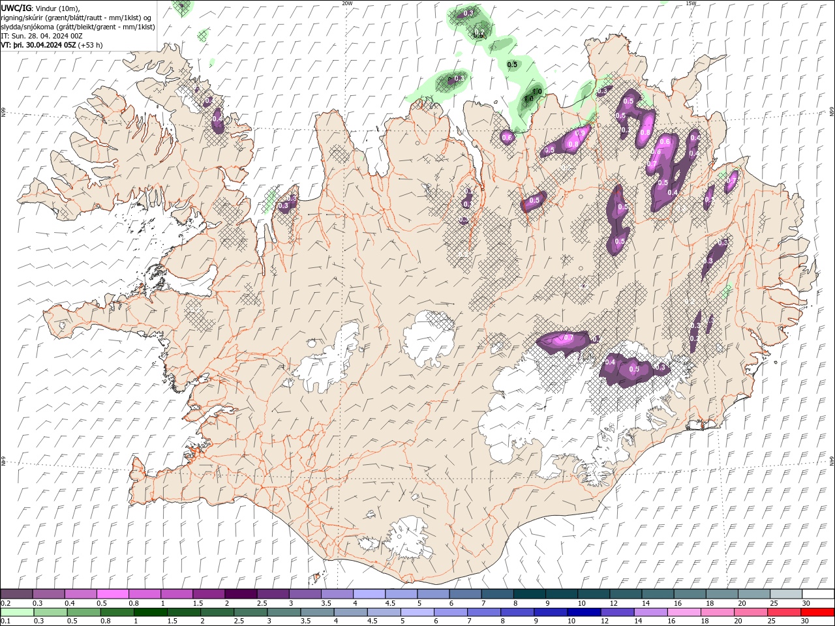Click the violet rain swatch labeled 14
Viewport: 835px width, 626px height.
pos(651,612)
